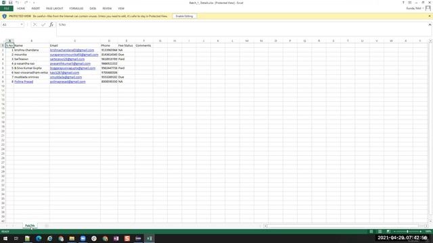
Task: Open Customize Quick Access Toolbar dropdown
Action: point(34,3)
